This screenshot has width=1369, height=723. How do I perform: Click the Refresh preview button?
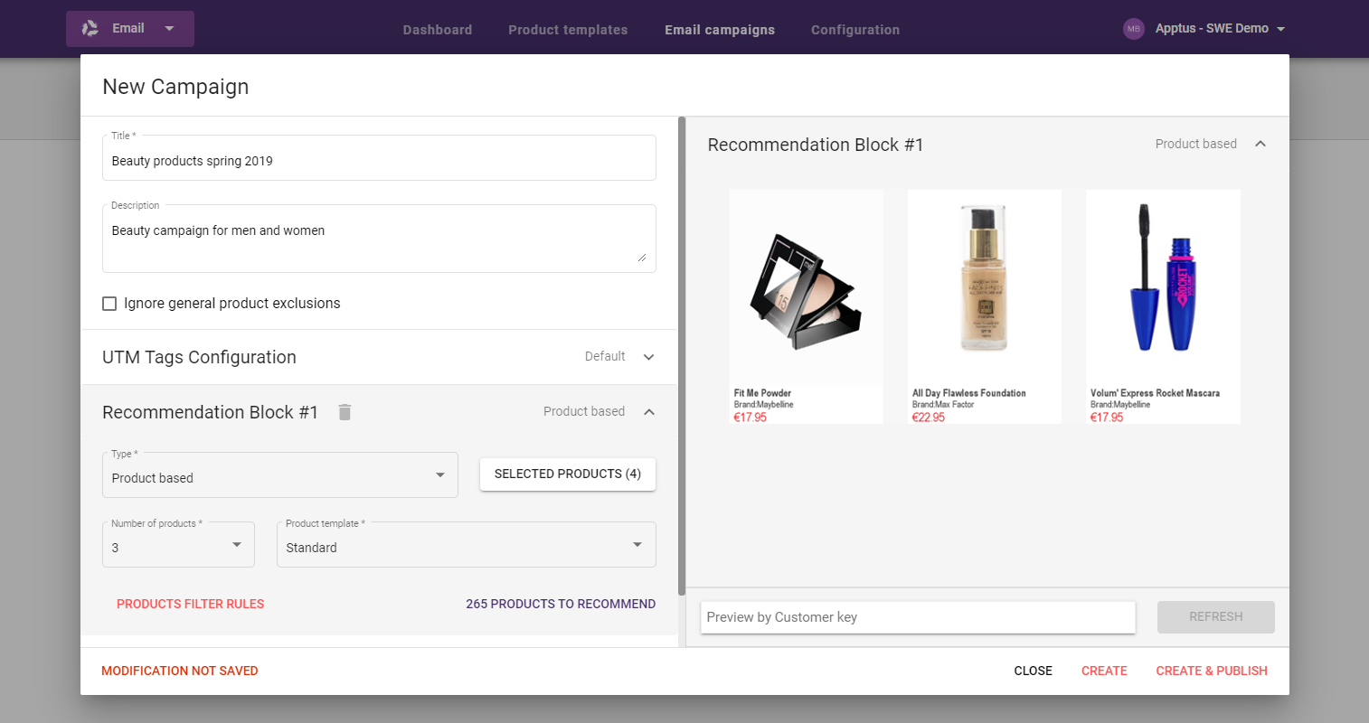1216,617
